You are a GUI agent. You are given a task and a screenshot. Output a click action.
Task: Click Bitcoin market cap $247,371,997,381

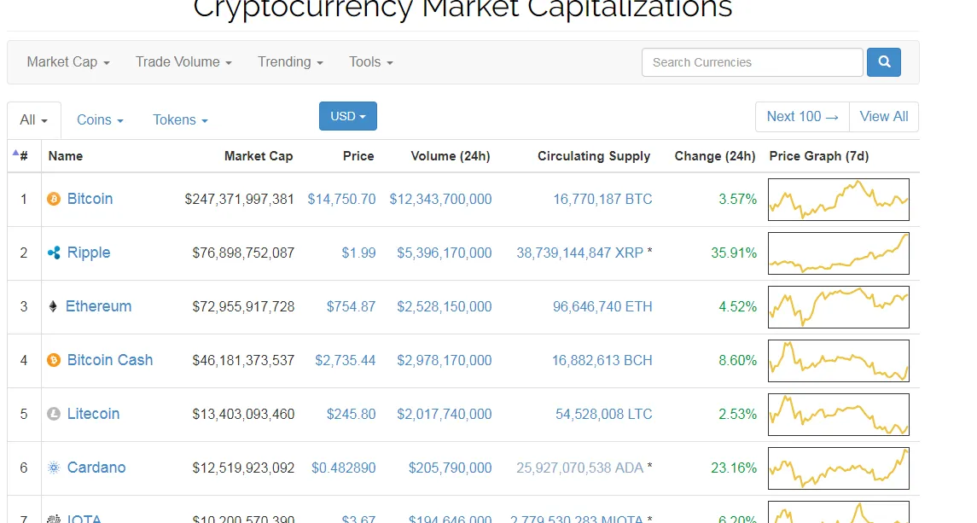pos(239,199)
